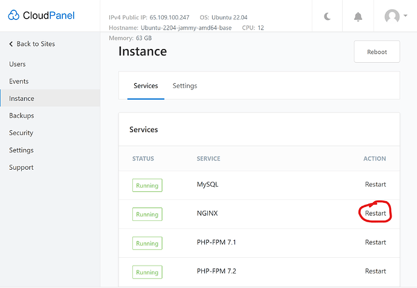This screenshot has height=288, width=417.
Task: Go back using the Back to Sites chevron
Action: click(11, 44)
